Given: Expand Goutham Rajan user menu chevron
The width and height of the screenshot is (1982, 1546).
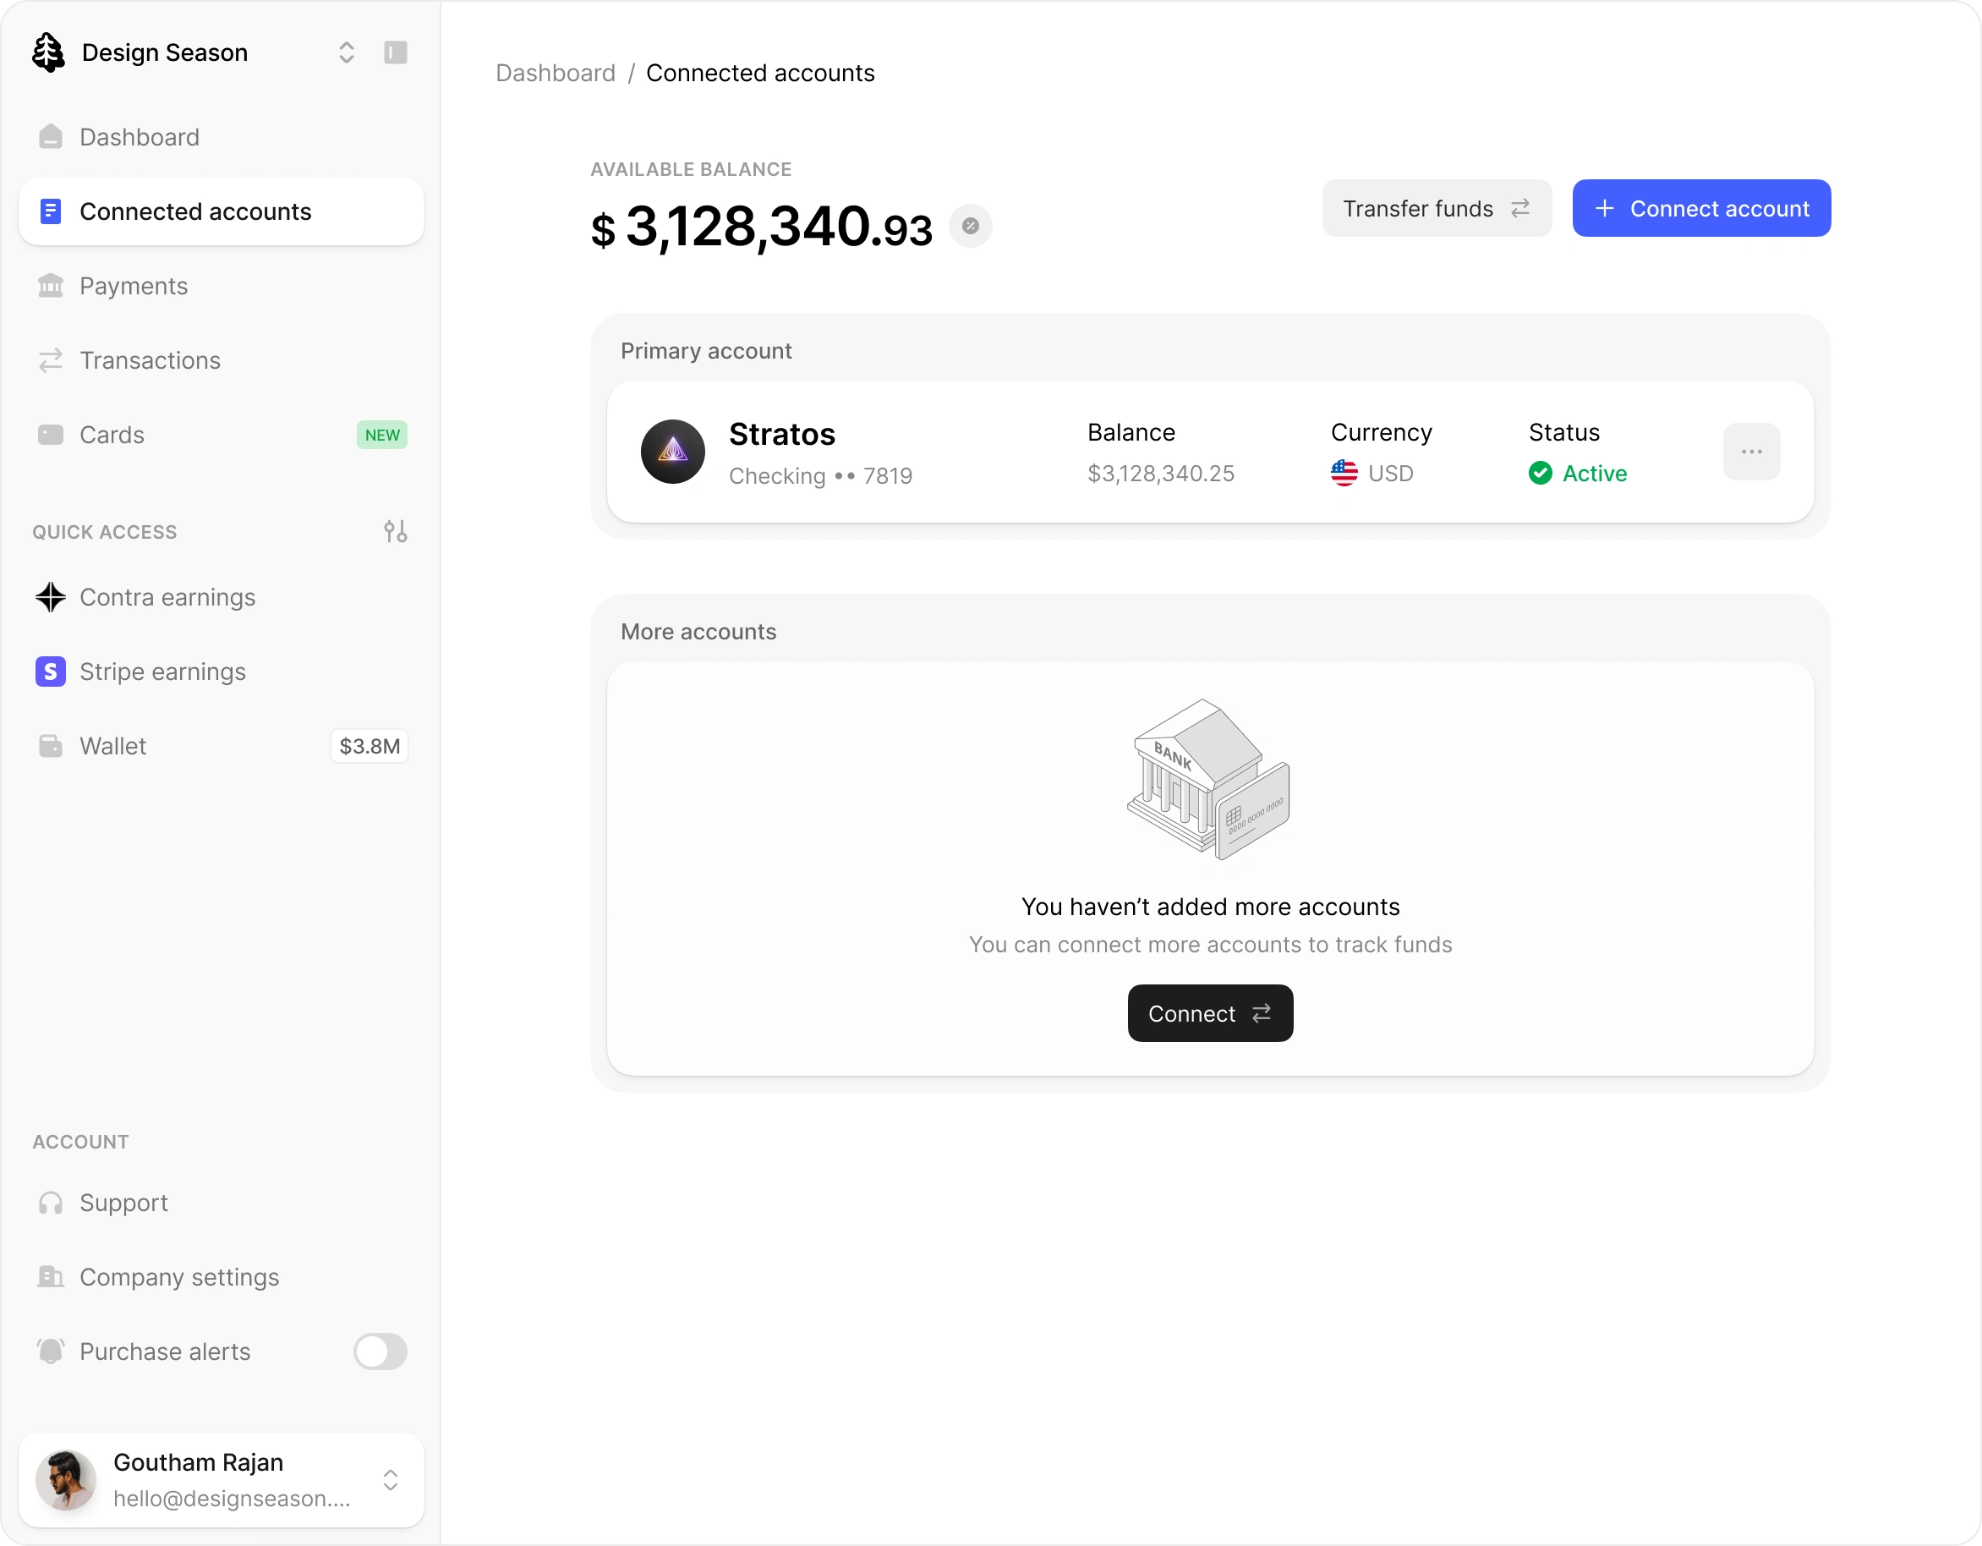Looking at the screenshot, I should (x=391, y=1480).
